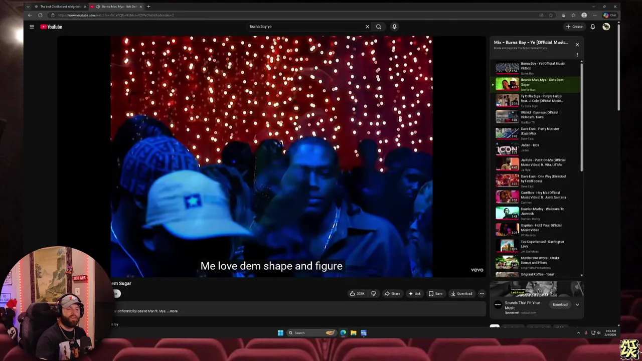Start voice search with the microphone
The height and width of the screenshot is (361, 642).
tap(394, 27)
